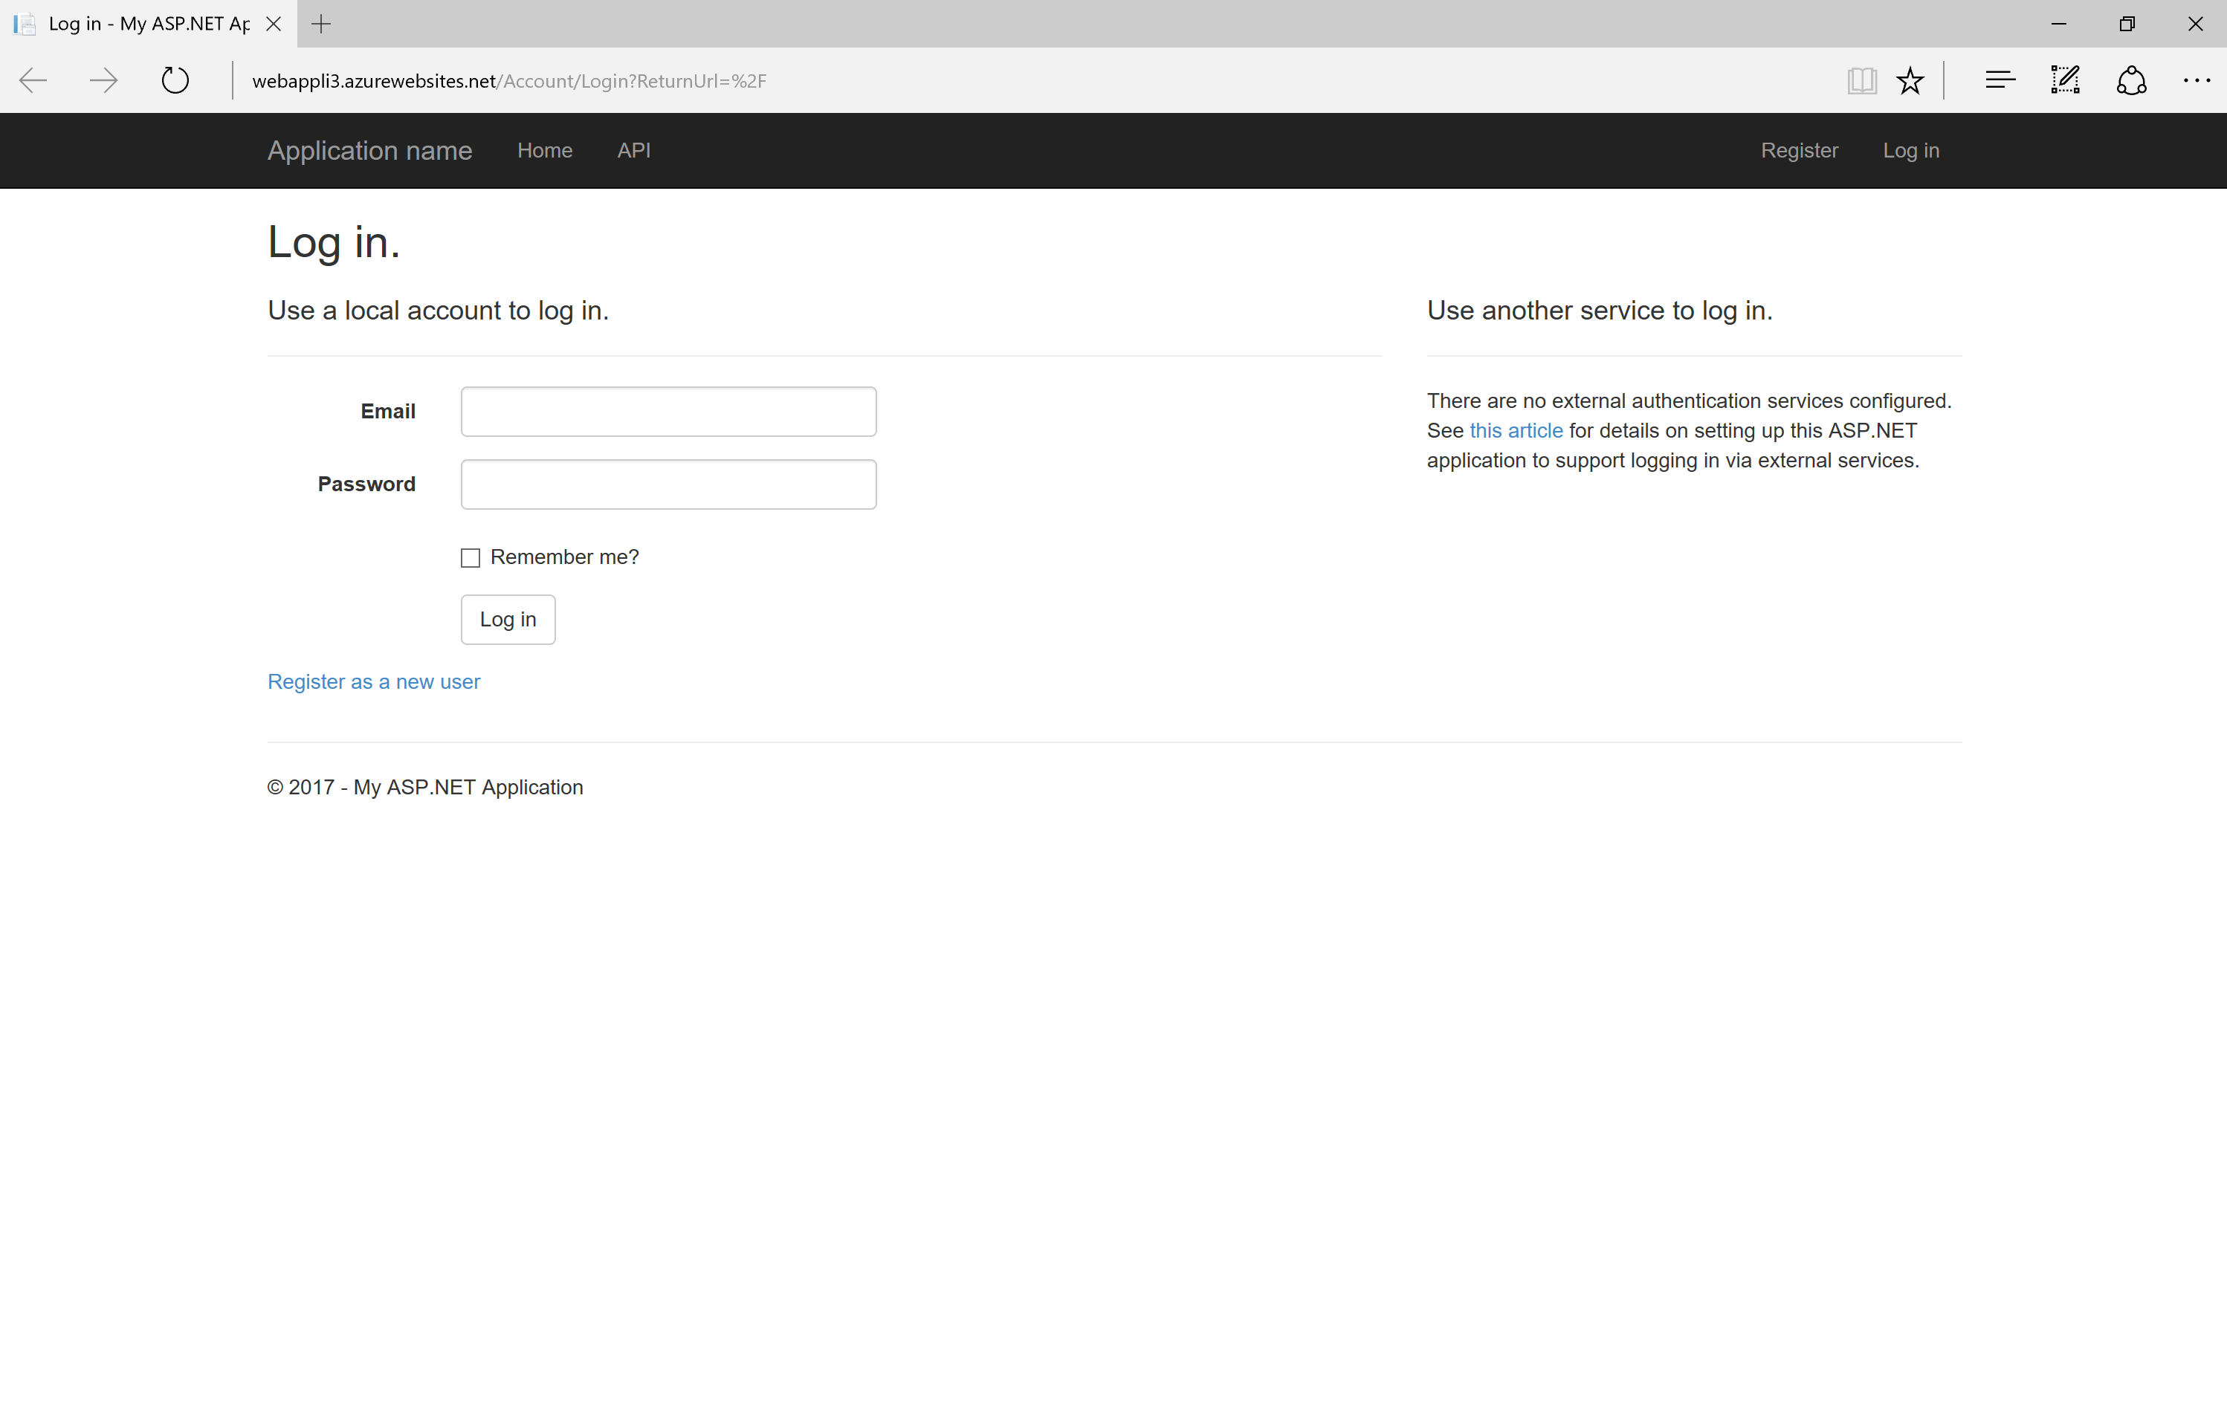This screenshot has height=1420, width=2227.
Task: Open Register in the navbar
Action: (1799, 150)
